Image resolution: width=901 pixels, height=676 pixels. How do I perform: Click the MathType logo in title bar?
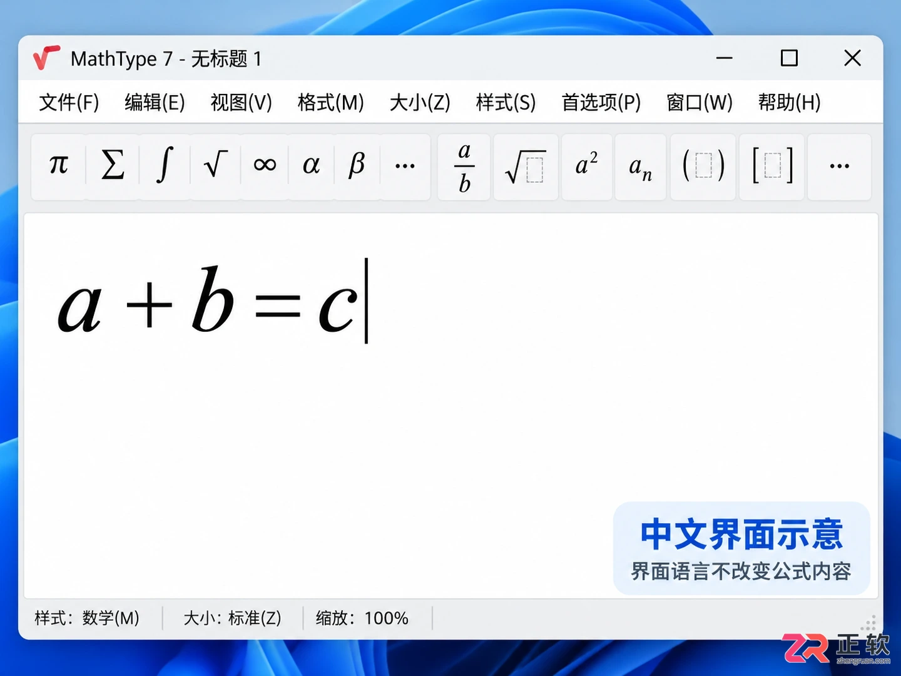(46, 58)
